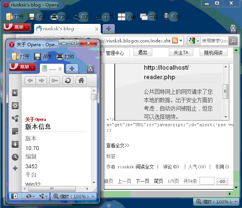Click the 管理中心 link

pos(115,53)
